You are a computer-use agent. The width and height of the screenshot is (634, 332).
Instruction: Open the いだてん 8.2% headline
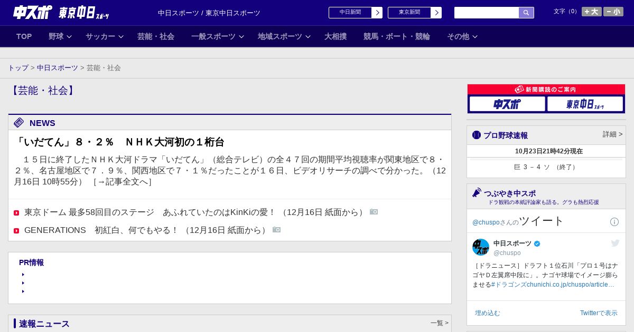pyautogui.click(x=119, y=142)
